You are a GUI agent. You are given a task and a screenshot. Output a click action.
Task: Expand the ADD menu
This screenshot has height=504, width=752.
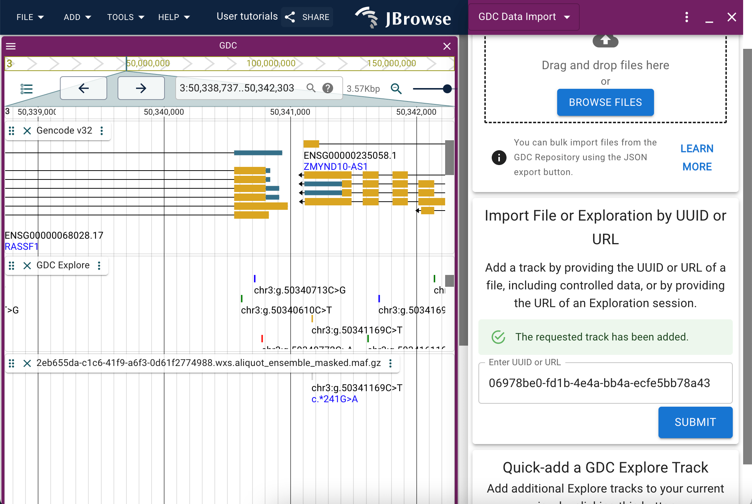click(x=77, y=17)
